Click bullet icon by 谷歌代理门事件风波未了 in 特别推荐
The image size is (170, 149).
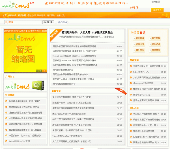(x=6, y=124)
